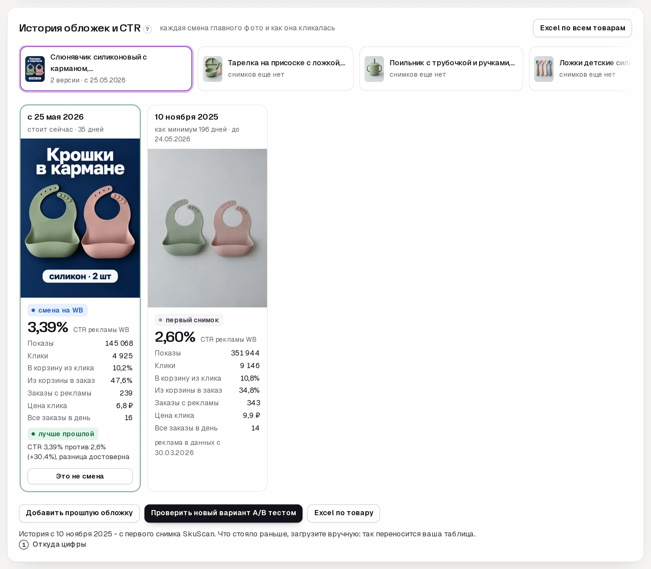Click the 3,39% CTR value
This screenshot has height=569, width=651.
48,327
